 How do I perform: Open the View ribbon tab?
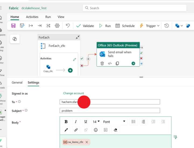(61, 17)
